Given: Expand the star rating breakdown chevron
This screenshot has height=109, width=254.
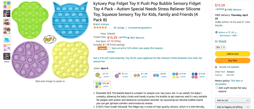Looking at the screenshot, I should (109, 28).
